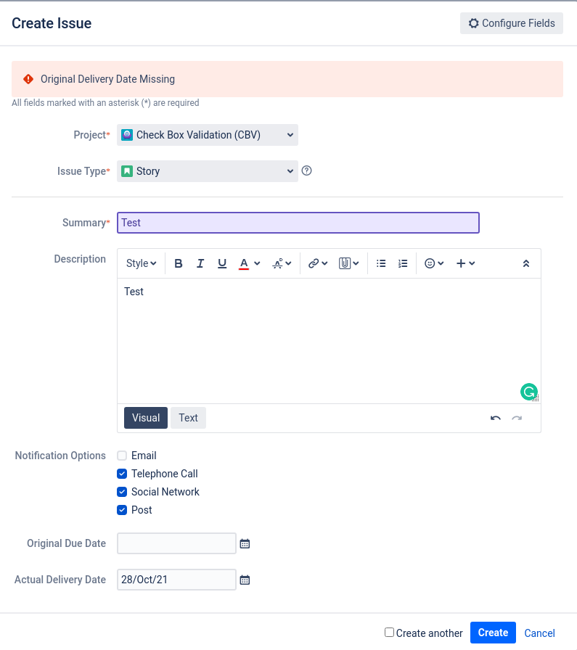This screenshot has height=650, width=577.
Task: Click the underline formatting icon
Action: pos(222,263)
